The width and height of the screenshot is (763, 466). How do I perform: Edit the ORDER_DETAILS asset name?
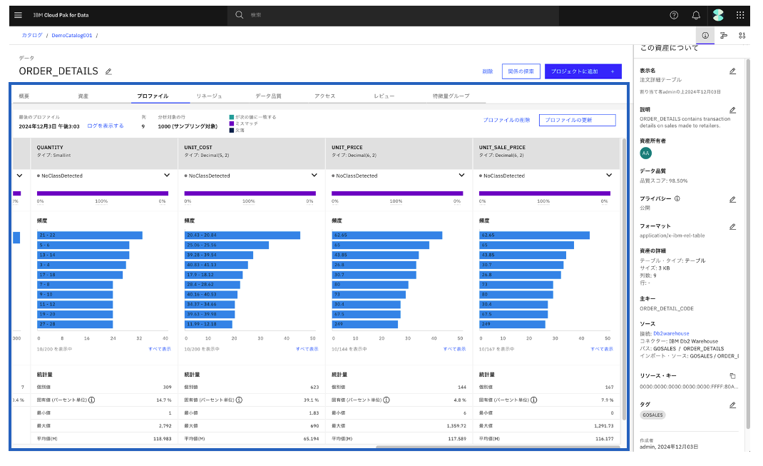point(108,71)
